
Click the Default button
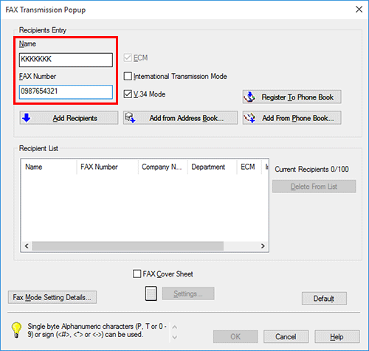[x=324, y=299]
